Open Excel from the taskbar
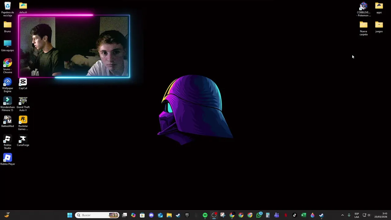 pos(303,215)
